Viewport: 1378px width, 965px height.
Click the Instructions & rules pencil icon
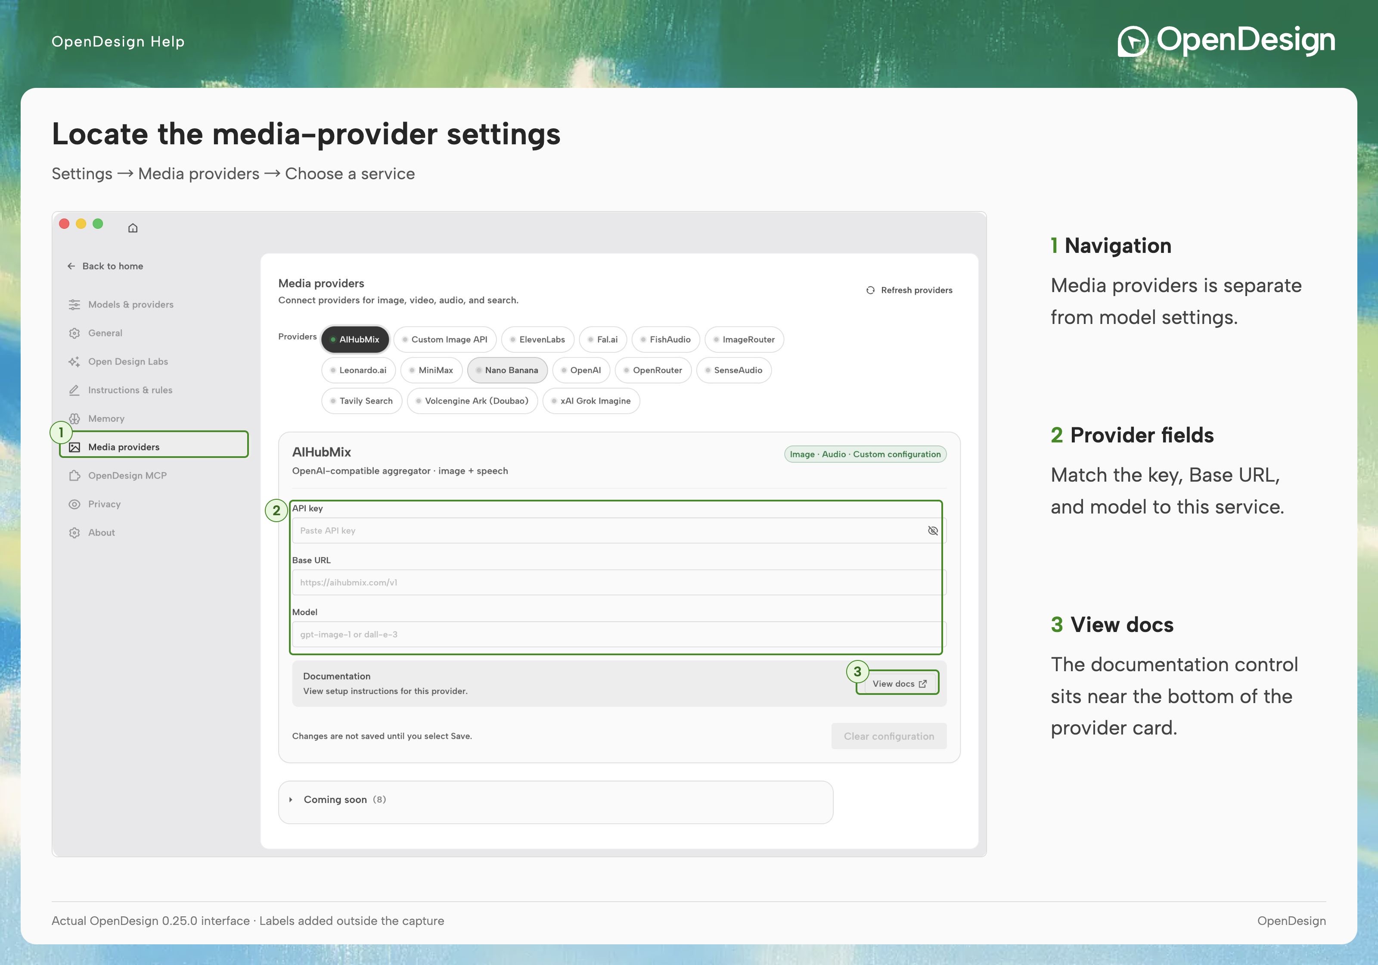pyautogui.click(x=74, y=390)
